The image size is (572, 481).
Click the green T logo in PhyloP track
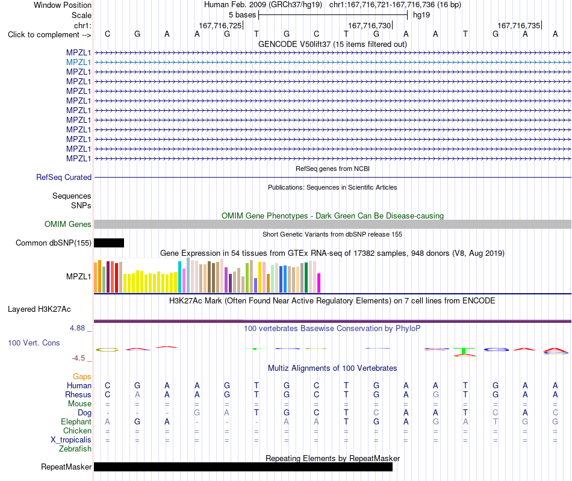[x=464, y=351]
